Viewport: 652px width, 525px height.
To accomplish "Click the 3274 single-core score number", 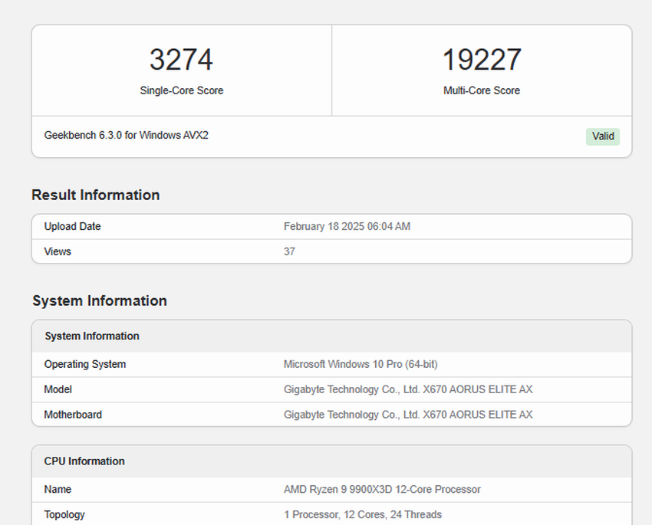I will coord(181,61).
